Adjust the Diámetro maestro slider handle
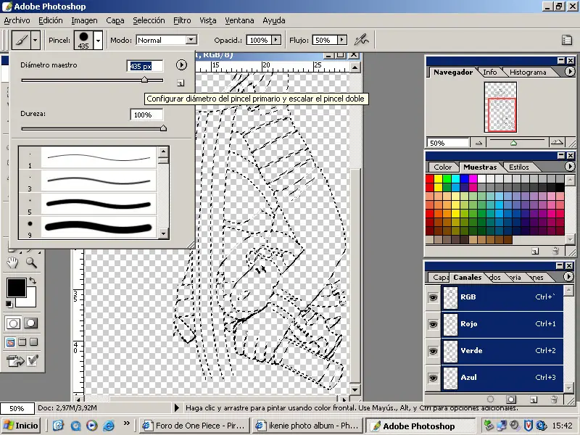The image size is (580, 435). pos(144,80)
